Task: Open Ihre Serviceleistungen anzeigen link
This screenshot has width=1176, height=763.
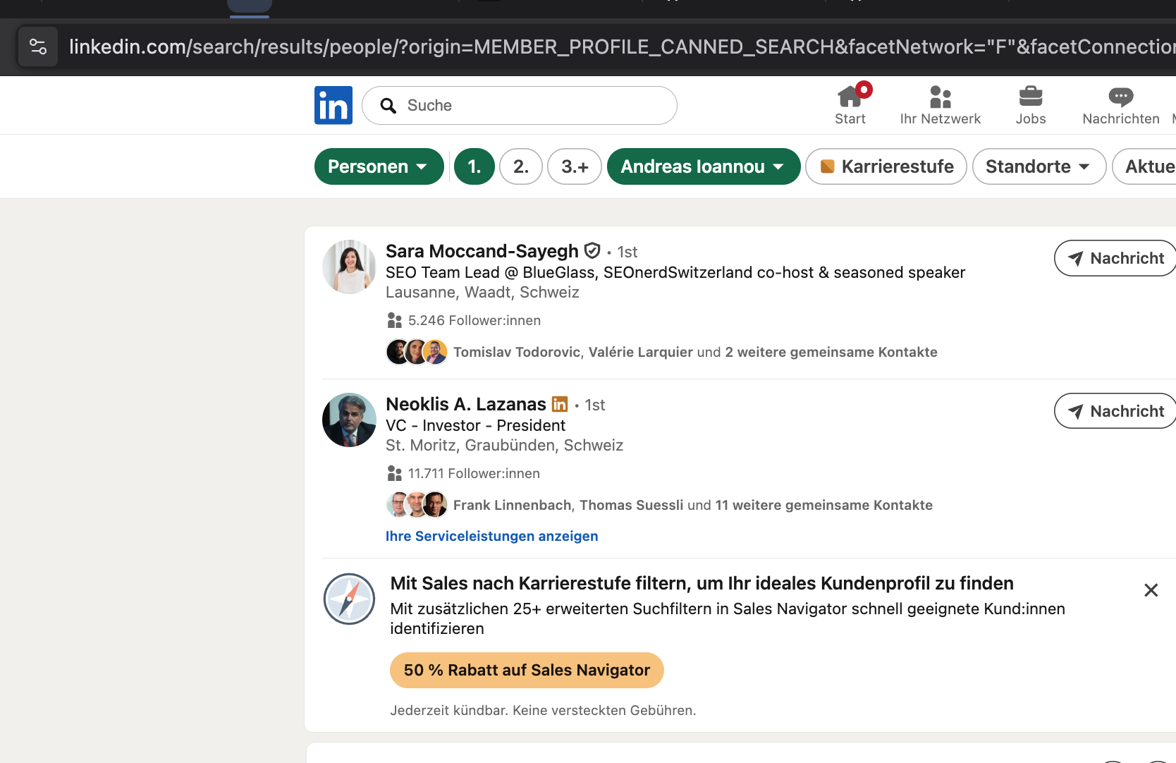Action: click(491, 536)
